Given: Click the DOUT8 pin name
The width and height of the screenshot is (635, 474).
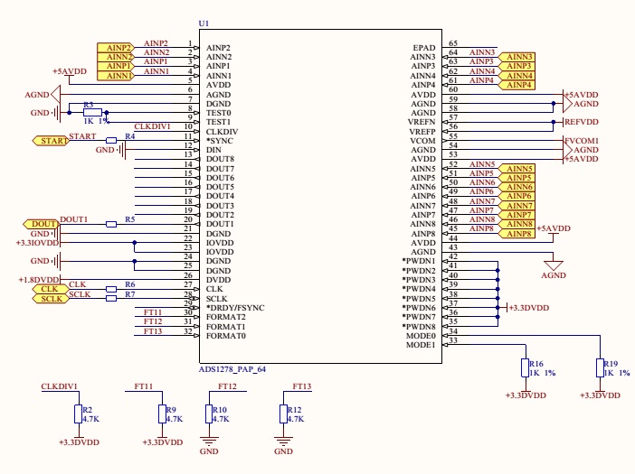Looking at the screenshot, I should pyautogui.click(x=220, y=159).
